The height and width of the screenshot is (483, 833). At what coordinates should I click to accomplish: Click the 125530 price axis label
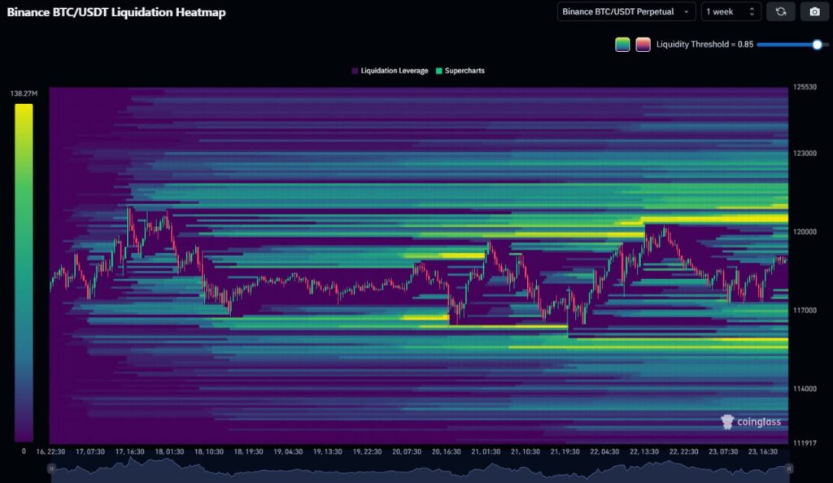[805, 87]
